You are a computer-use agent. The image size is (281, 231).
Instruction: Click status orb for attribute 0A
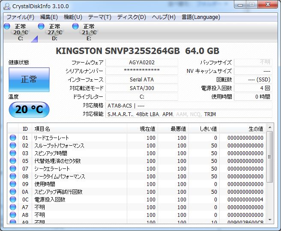[x=13, y=192]
